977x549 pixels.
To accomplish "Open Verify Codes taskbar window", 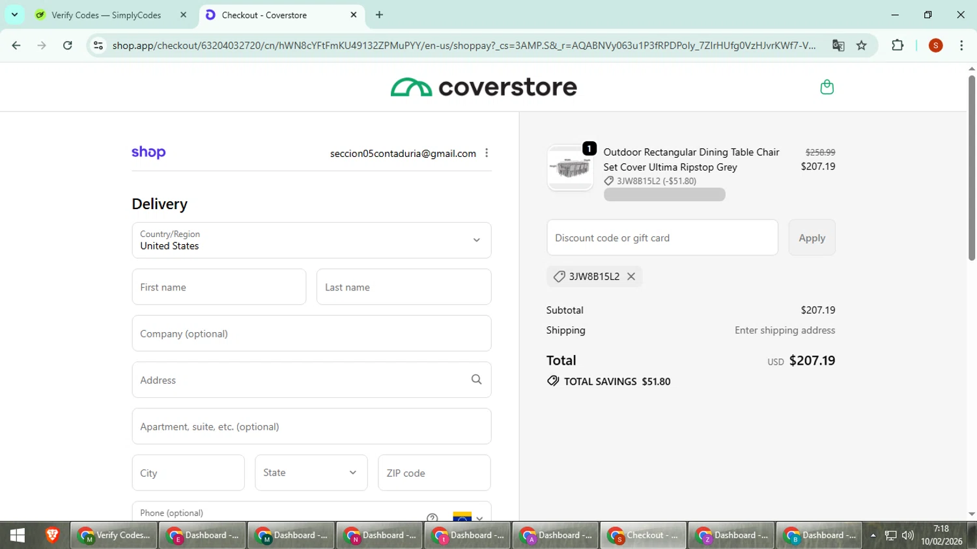I will tap(114, 535).
